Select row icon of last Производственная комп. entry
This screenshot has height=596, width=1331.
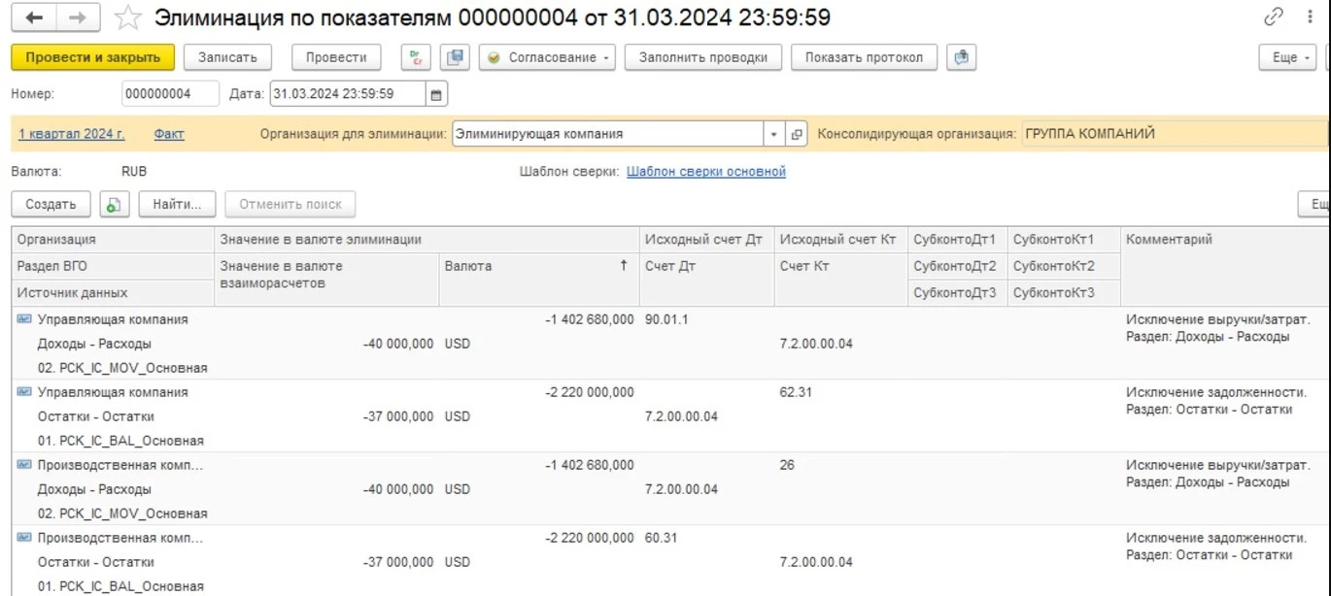24,538
